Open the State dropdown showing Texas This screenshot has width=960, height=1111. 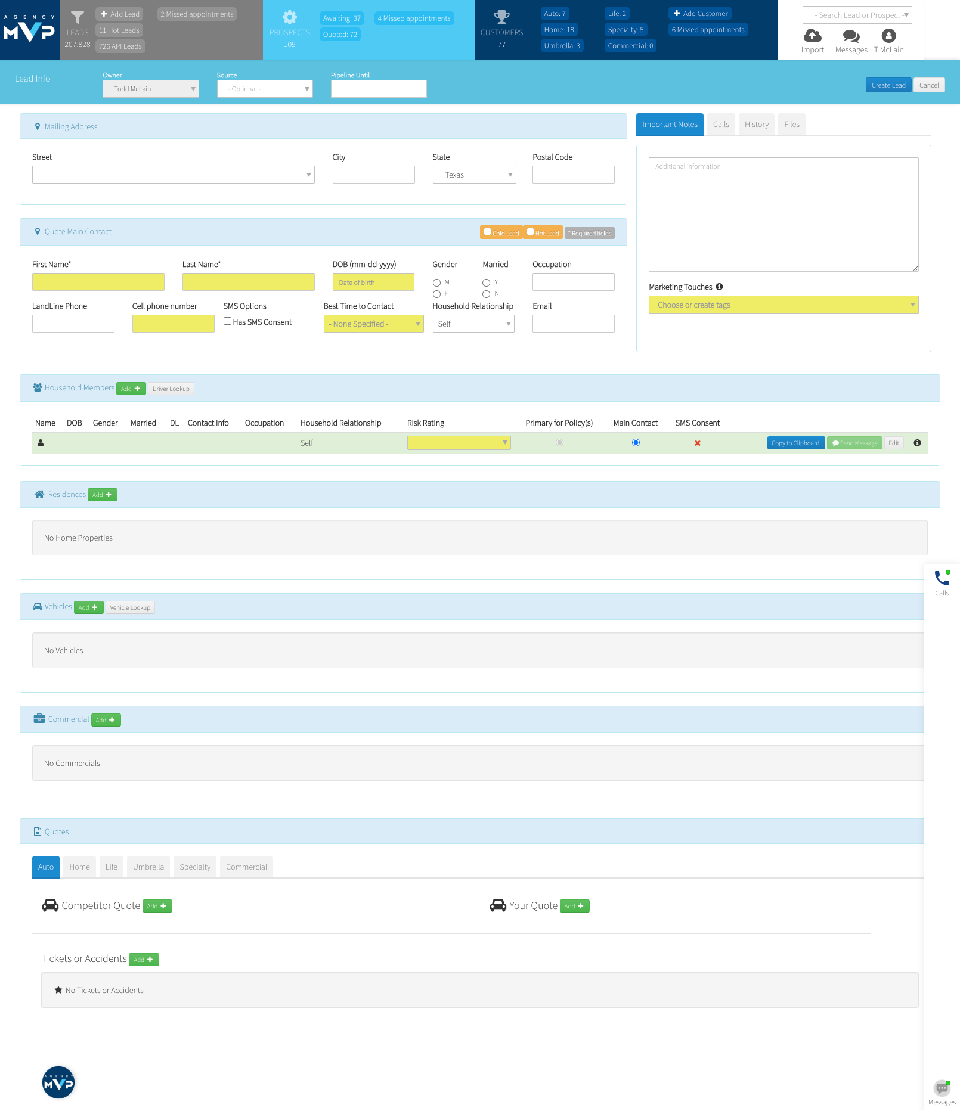tap(474, 174)
